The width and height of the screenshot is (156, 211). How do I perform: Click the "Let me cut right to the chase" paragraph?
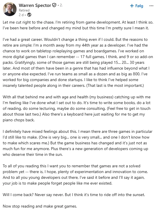(x=78, y=25)
